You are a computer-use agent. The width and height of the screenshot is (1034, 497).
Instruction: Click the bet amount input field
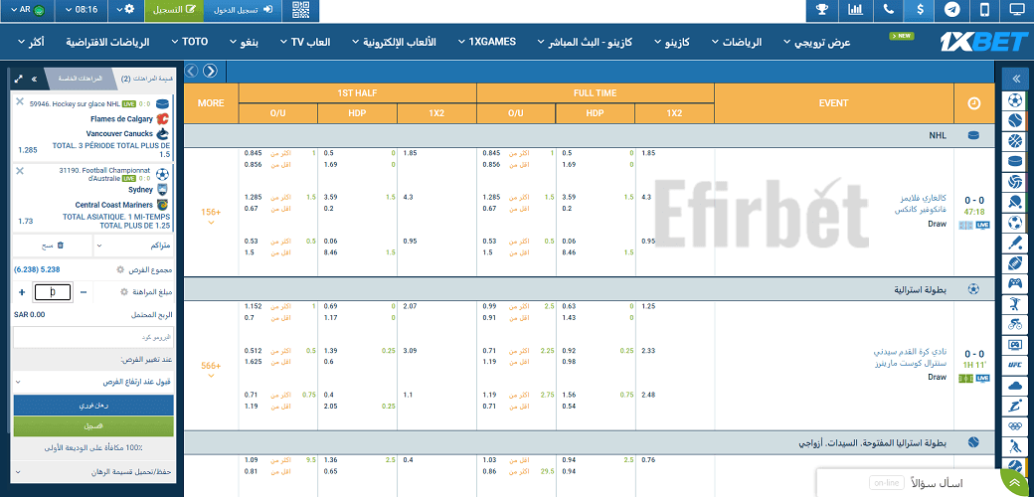click(52, 292)
